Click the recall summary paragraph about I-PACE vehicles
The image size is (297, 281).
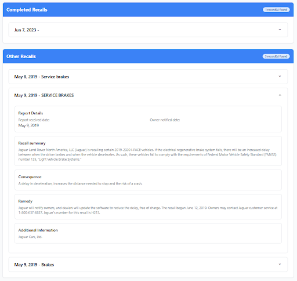(147, 154)
